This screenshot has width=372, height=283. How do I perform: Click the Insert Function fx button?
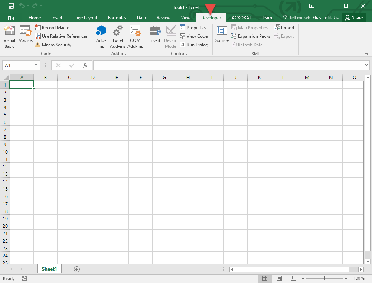(x=85, y=65)
